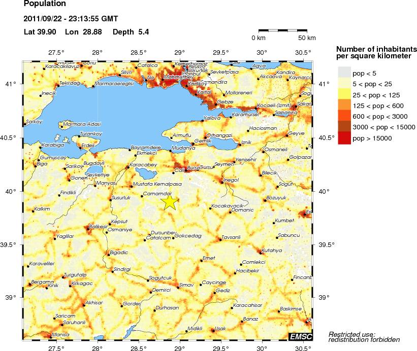Select the Kutahya city marker
417x351 pixels.
(x=260, y=254)
